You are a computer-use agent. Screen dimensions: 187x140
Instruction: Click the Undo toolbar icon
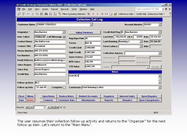[28, 14]
